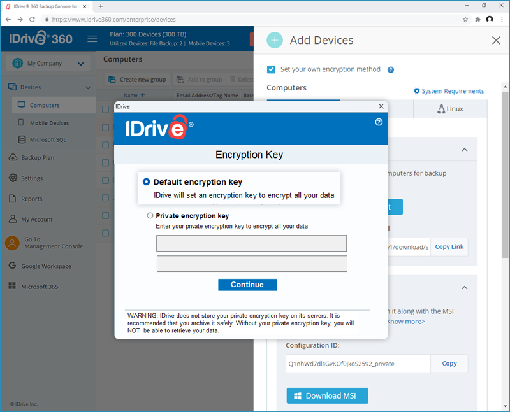Check the first computer row checkbox
The height and width of the screenshot is (412, 510).
point(105,110)
